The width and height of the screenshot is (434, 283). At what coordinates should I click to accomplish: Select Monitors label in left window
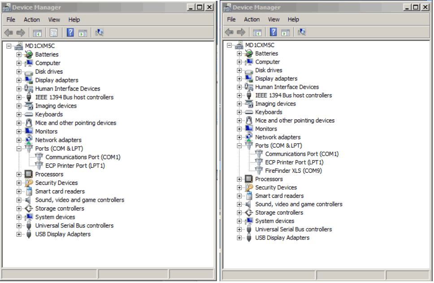tap(46, 131)
